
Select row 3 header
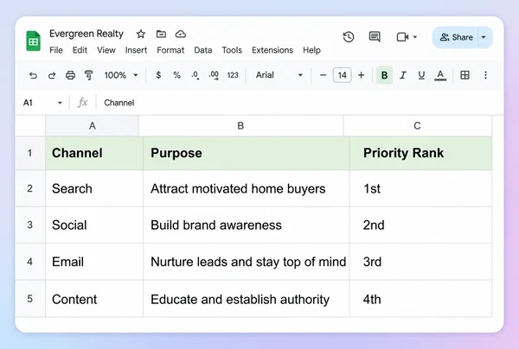pos(30,225)
